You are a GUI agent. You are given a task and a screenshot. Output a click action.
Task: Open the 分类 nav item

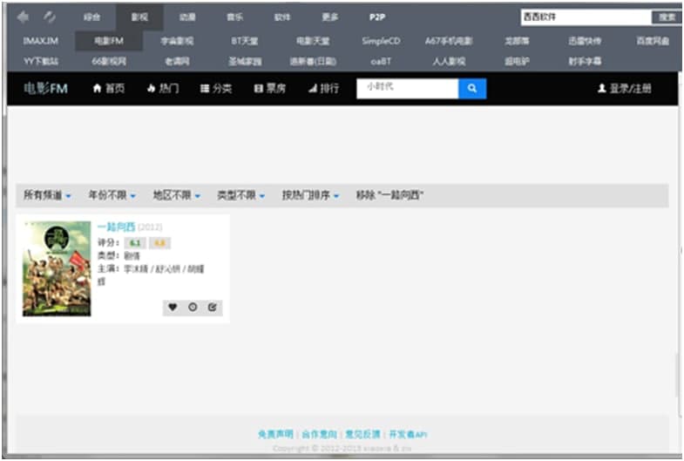coord(216,89)
